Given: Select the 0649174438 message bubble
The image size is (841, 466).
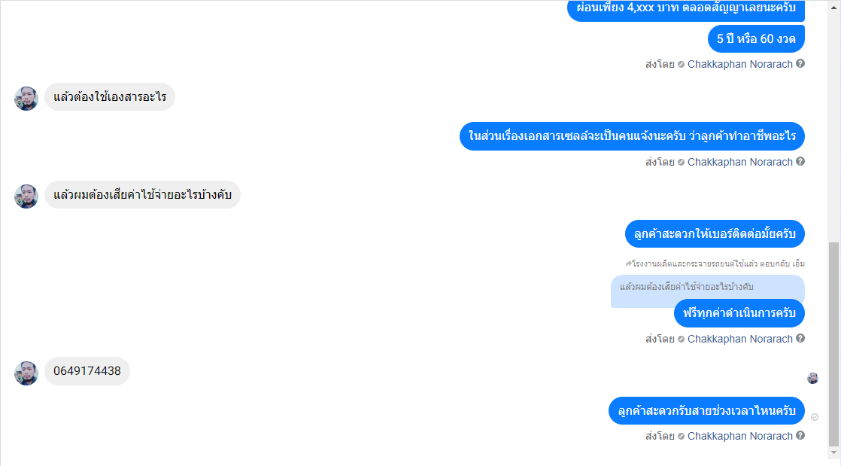Looking at the screenshot, I should (87, 371).
